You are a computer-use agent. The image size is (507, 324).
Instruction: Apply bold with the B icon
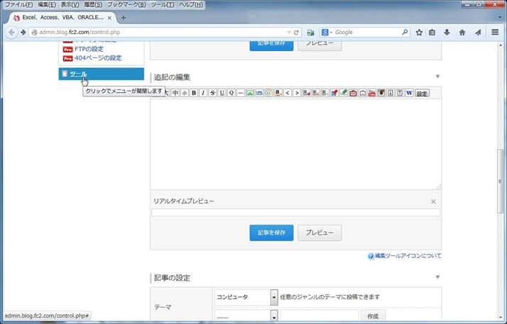(194, 93)
